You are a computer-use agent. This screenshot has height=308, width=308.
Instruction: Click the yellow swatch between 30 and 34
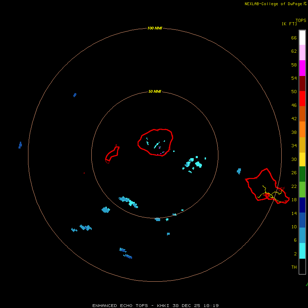coord(302,159)
